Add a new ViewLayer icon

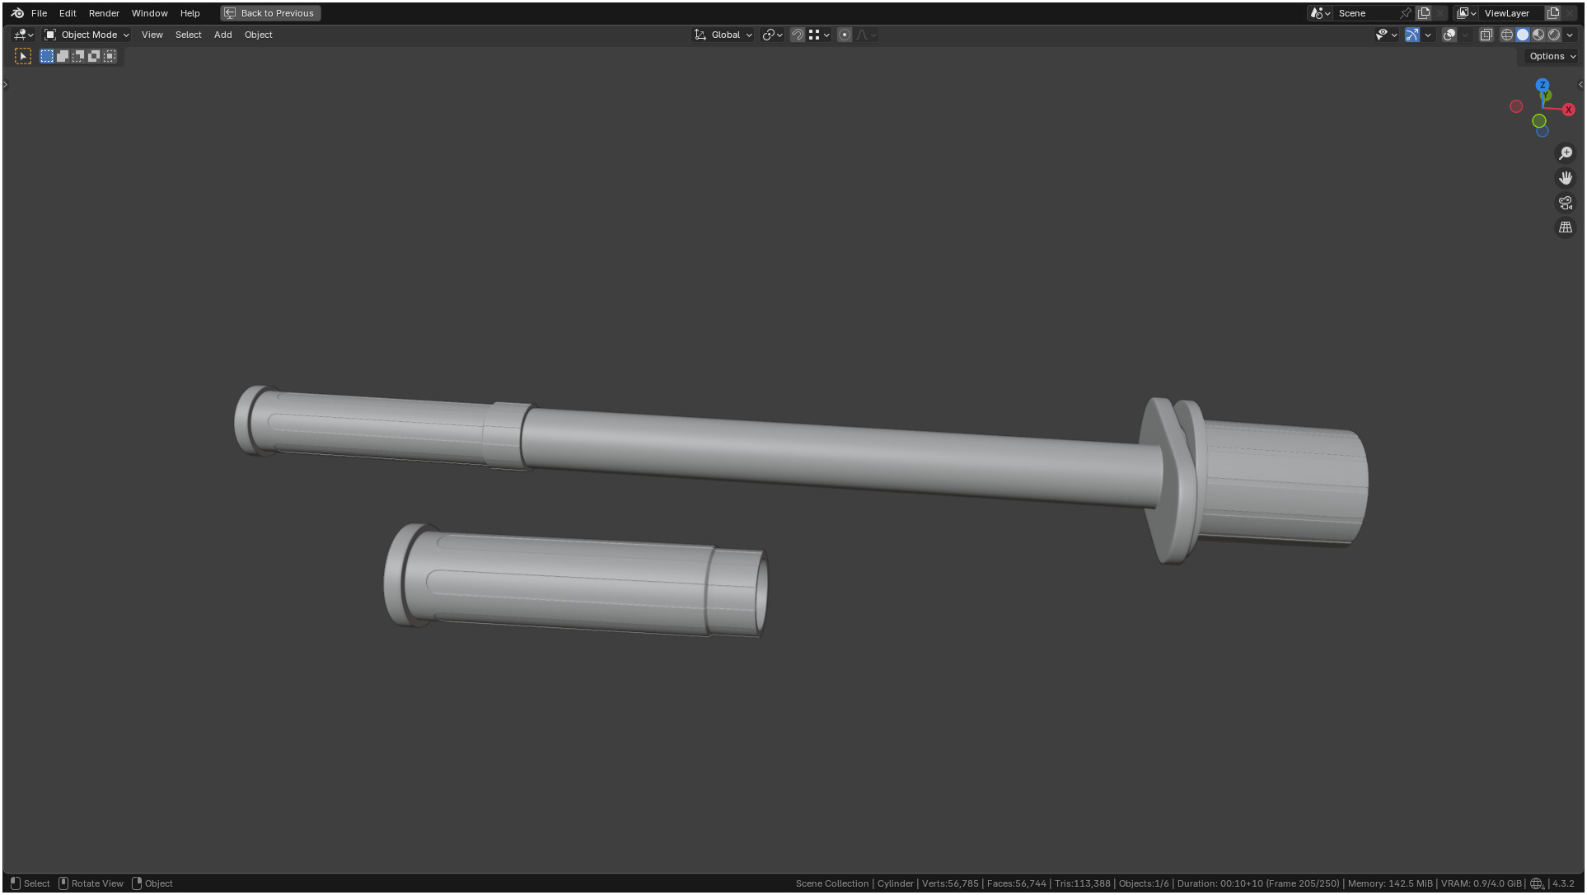[1553, 13]
